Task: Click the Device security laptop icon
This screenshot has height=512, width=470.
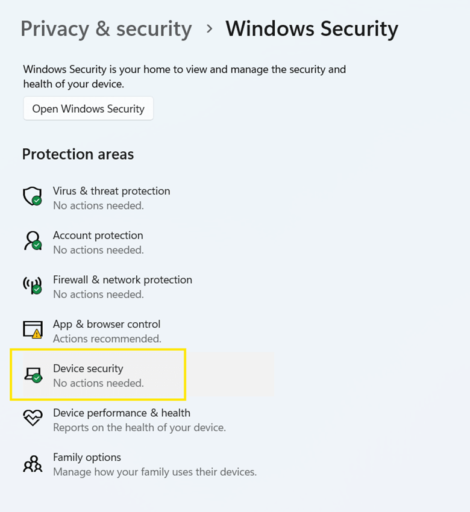Action: [x=32, y=375]
